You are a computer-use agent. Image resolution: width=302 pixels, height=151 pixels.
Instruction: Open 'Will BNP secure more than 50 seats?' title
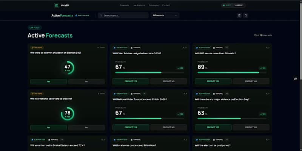pyautogui.click(x=215, y=53)
